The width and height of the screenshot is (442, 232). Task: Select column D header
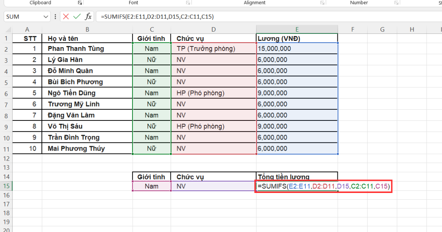[214, 29]
